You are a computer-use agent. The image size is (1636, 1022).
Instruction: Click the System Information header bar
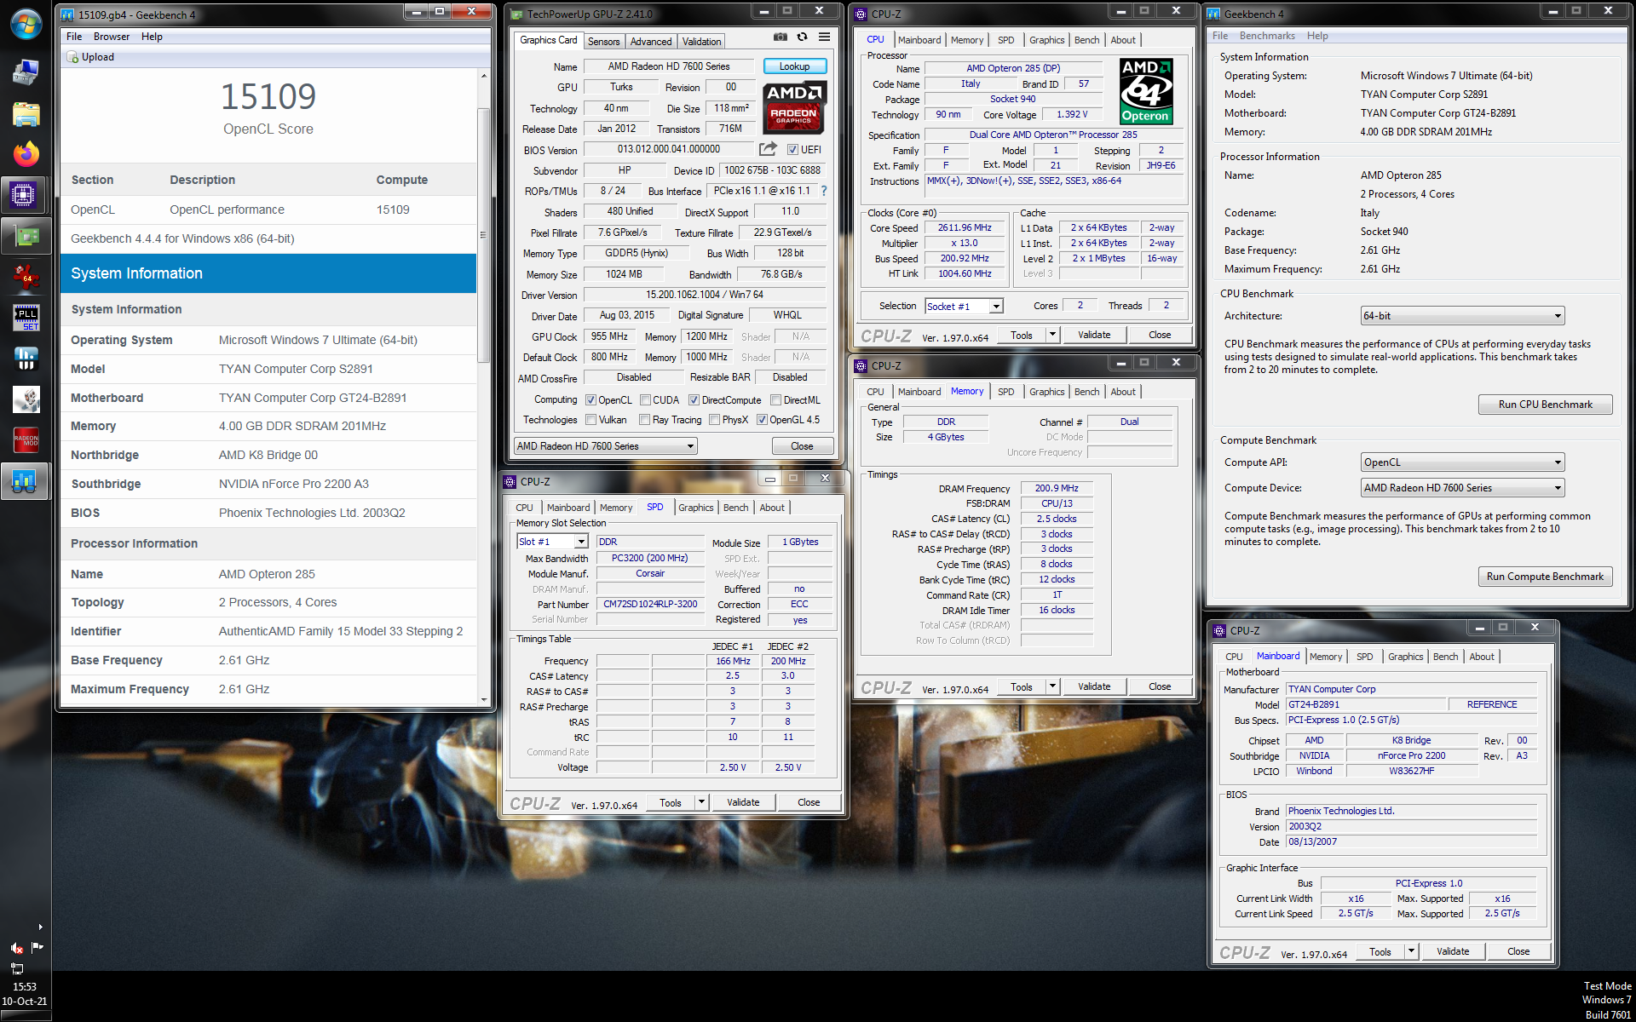pos(268,273)
